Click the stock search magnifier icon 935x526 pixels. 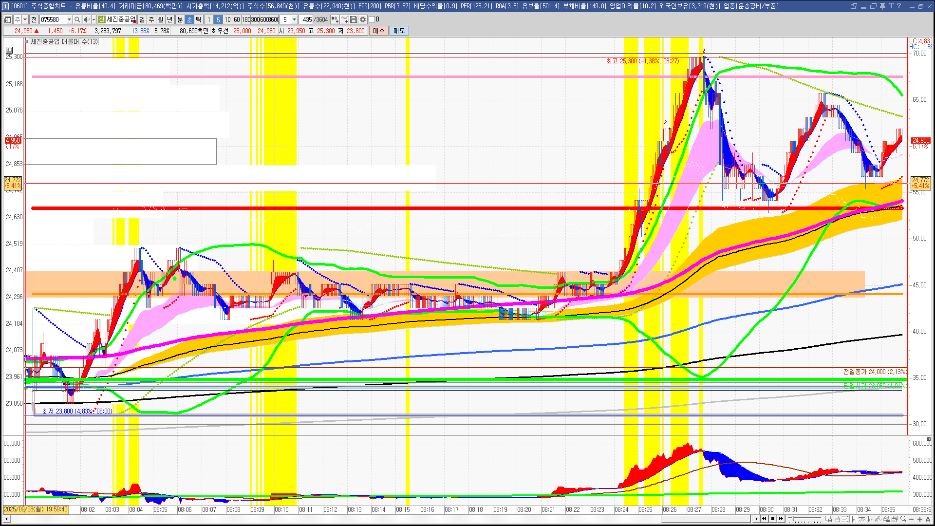77,19
